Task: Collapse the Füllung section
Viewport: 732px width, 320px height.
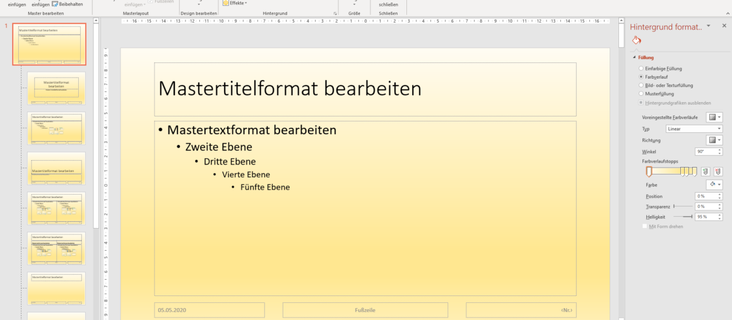Action: click(x=634, y=58)
